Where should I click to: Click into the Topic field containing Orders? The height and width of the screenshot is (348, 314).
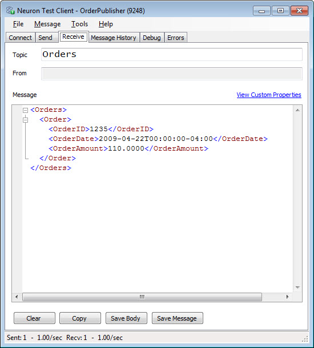click(x=172, y=54)
